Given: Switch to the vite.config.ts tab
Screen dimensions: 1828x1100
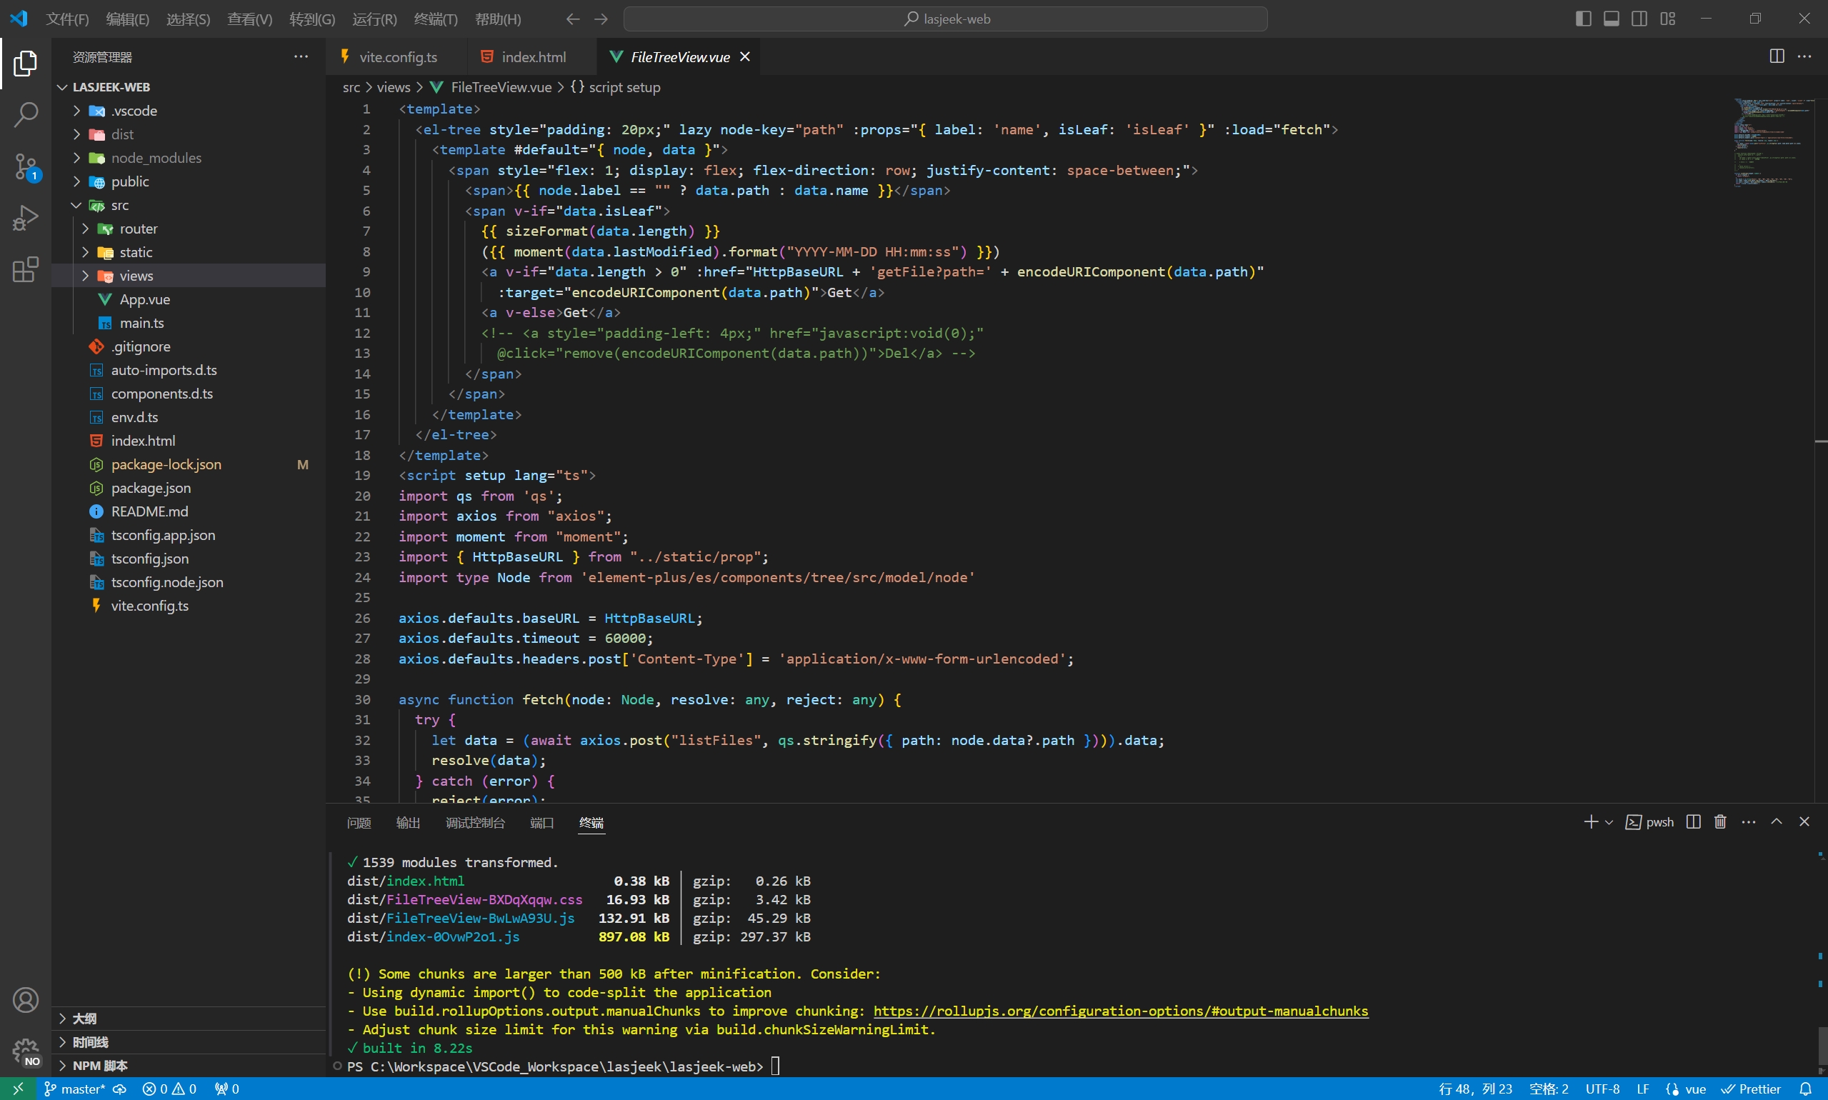Looking at the screenshot, I should 396,57.
